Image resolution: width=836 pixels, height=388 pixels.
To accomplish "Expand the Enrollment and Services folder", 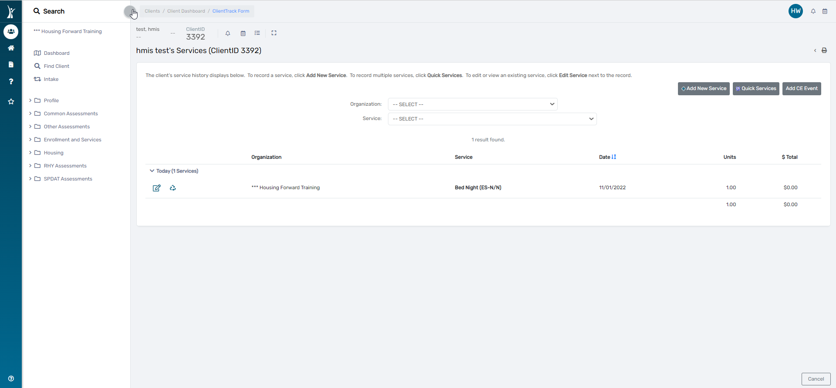I will pos(72,140).
